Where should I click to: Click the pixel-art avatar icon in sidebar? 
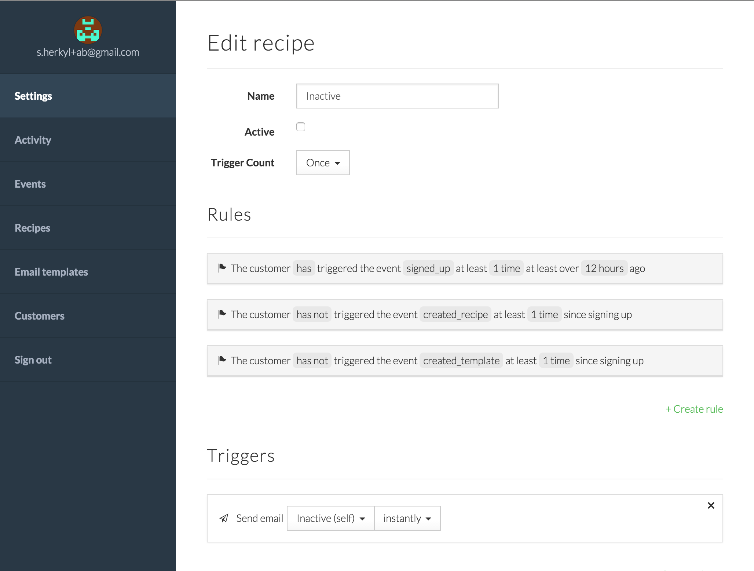tap(88, 30)
